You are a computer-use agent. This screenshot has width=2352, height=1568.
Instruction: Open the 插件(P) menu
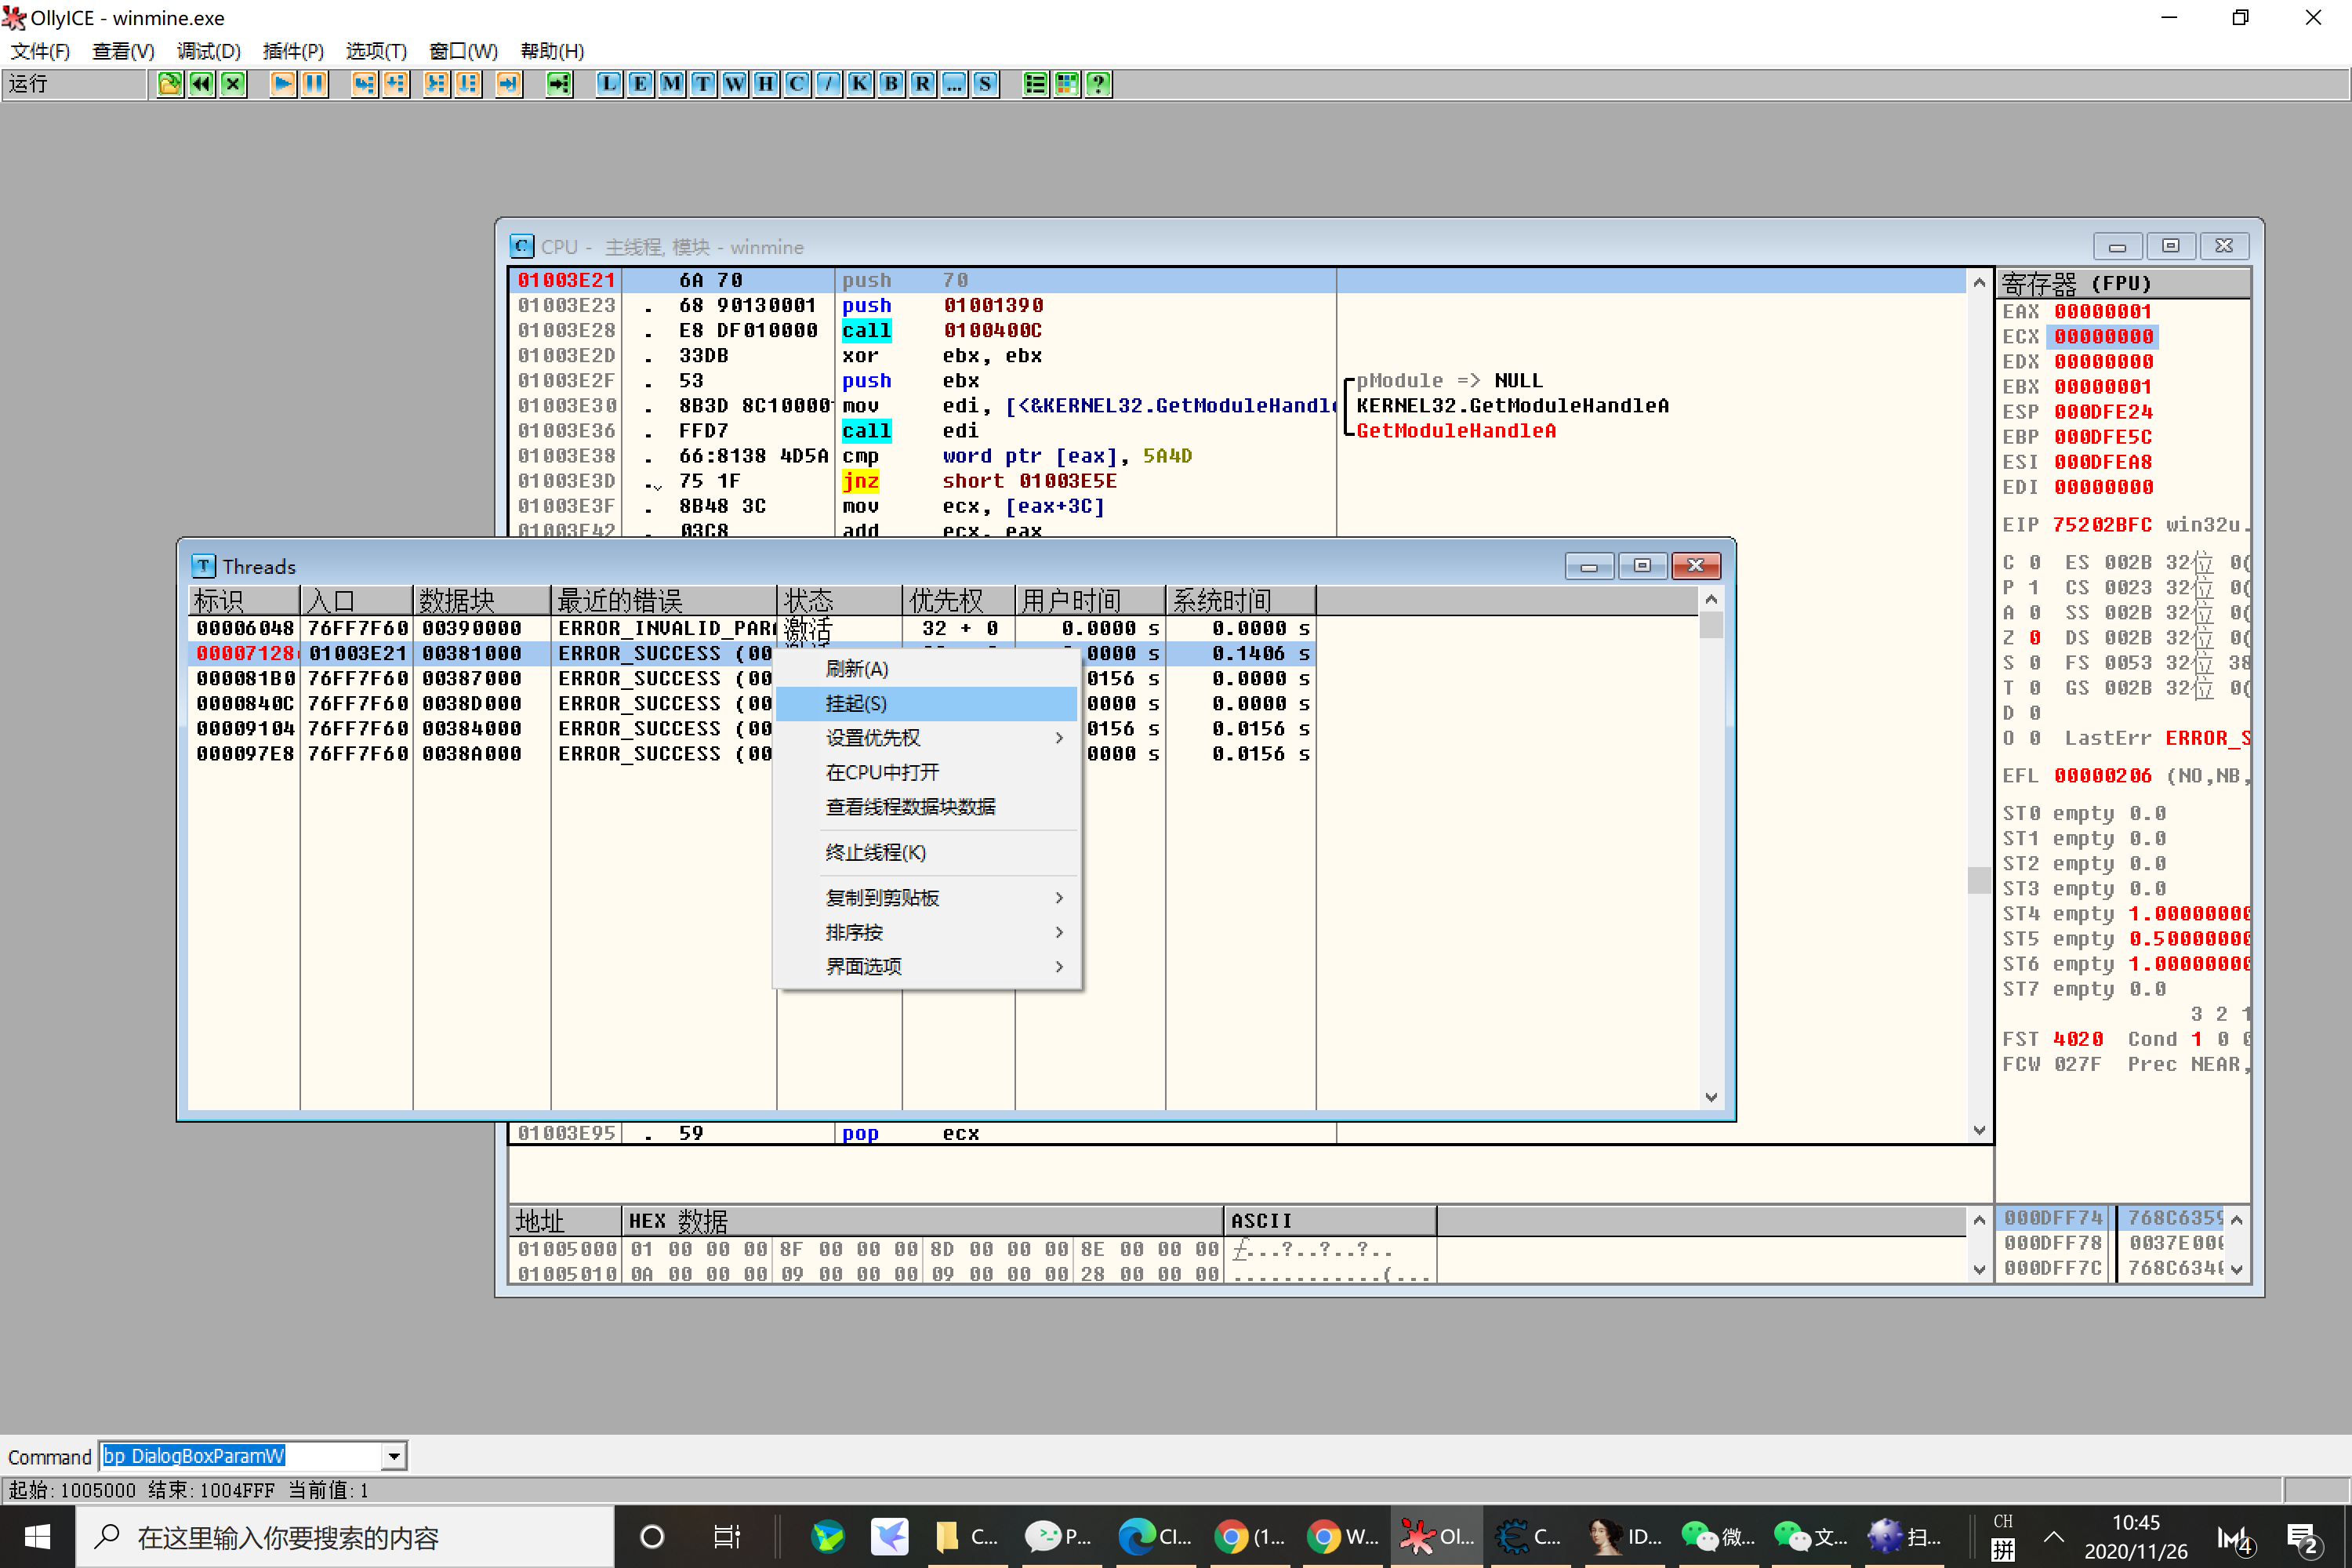pyautogui.click(x=293, y=51)
